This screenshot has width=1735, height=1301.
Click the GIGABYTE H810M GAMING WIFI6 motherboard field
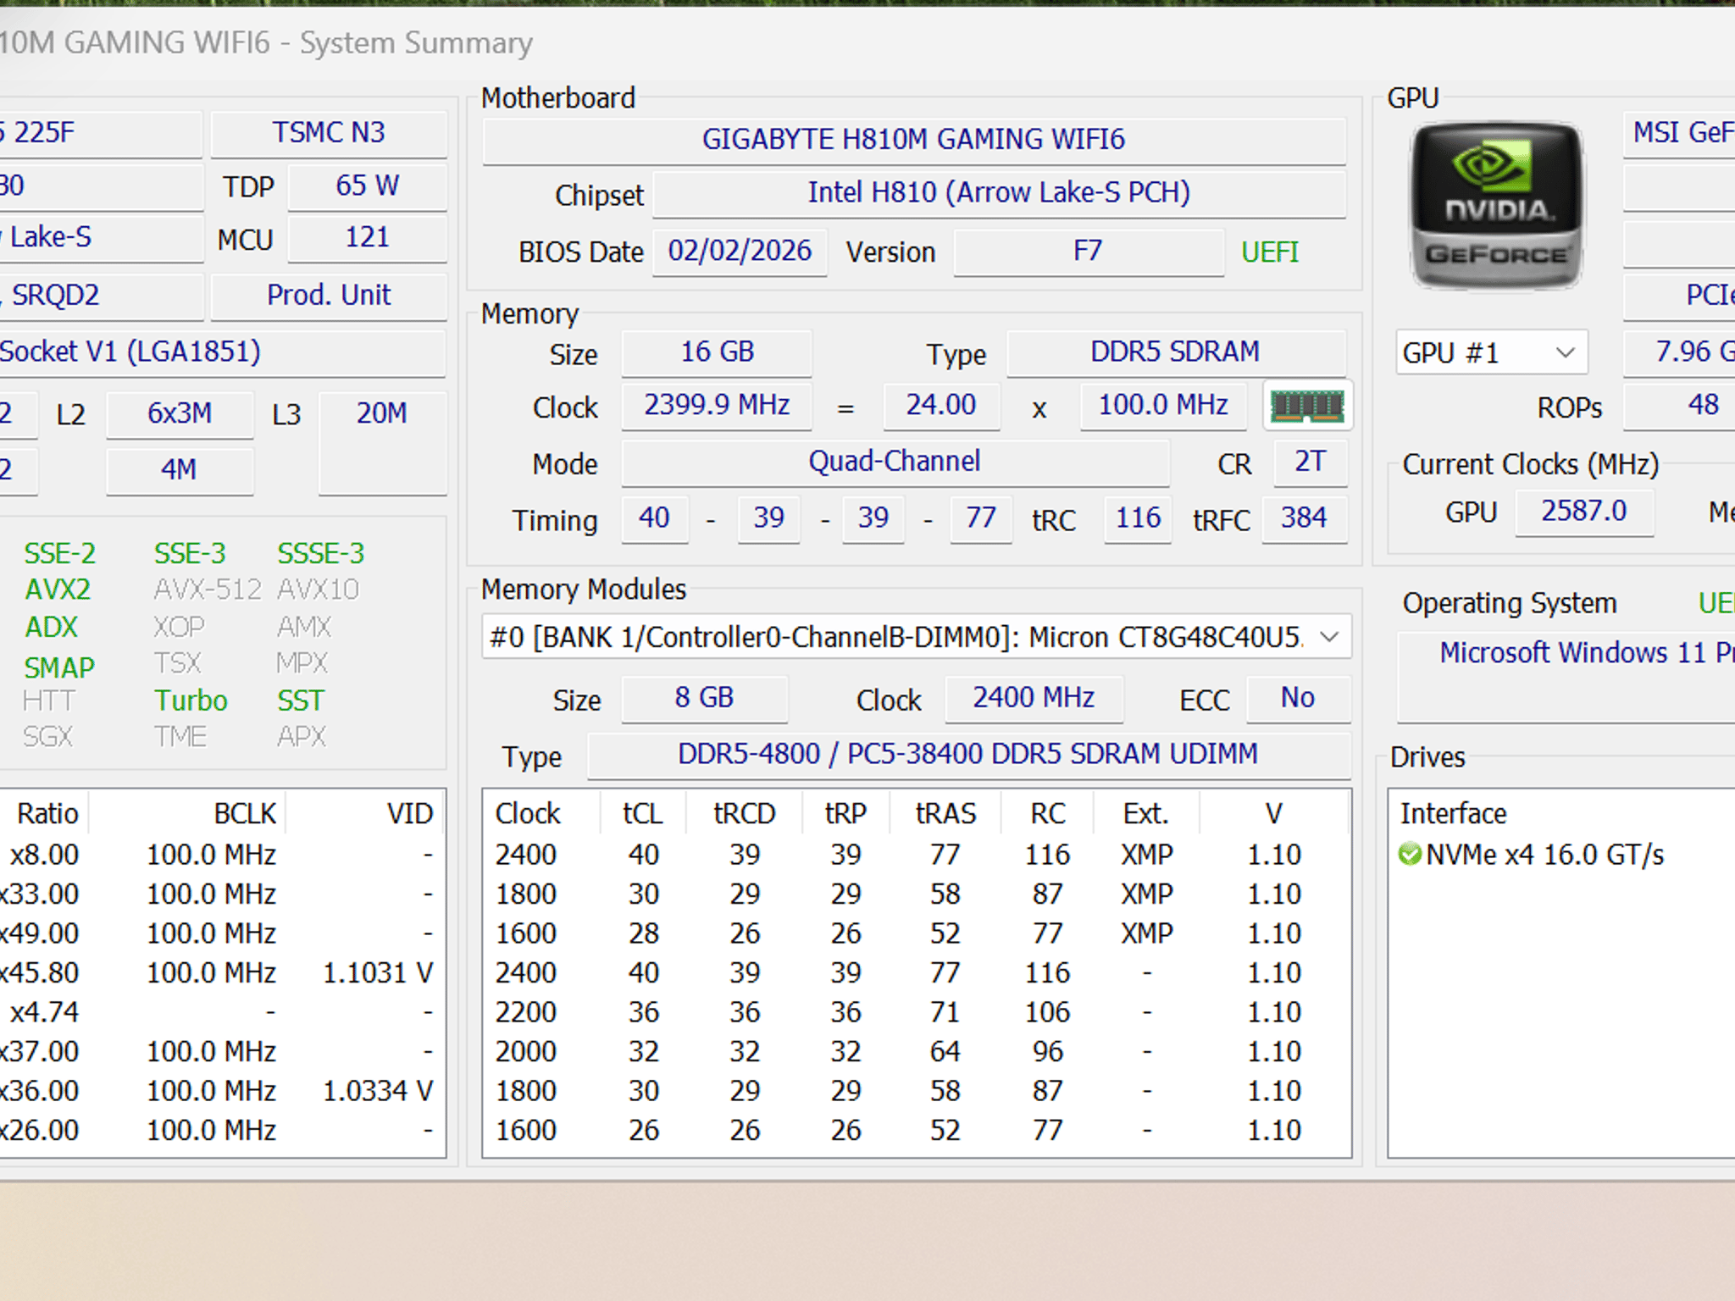[914, 140]
